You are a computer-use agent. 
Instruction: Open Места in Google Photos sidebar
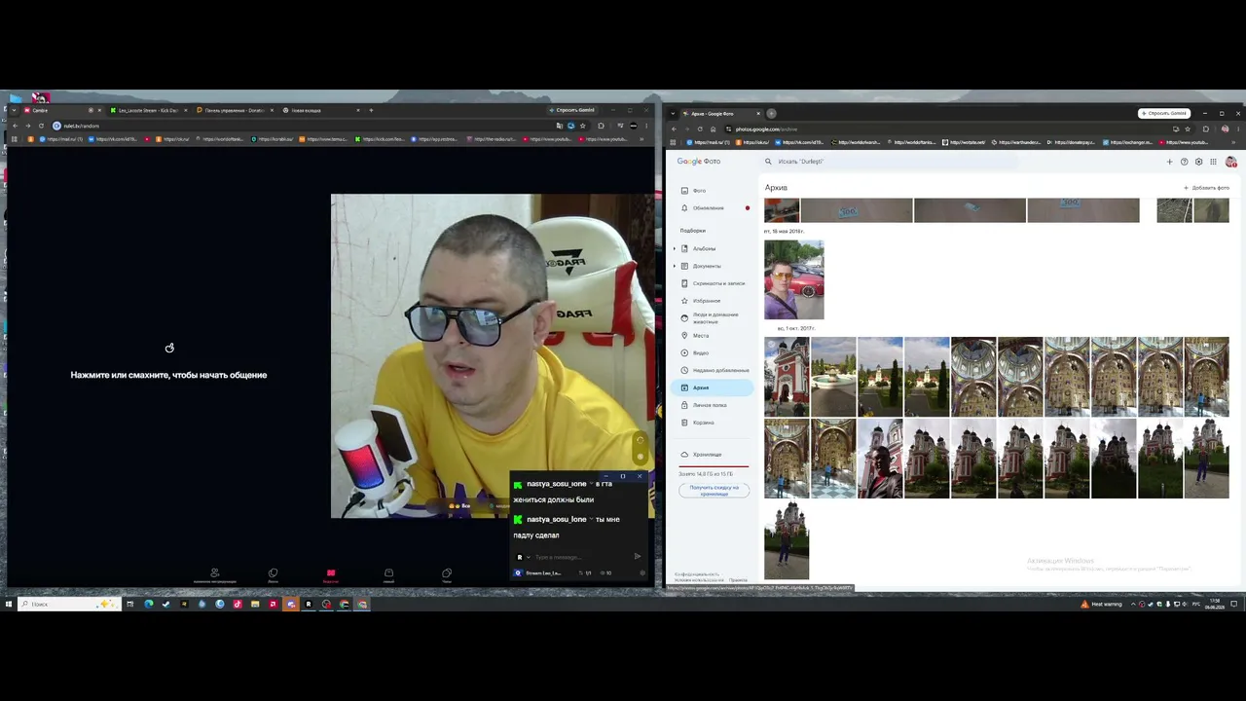pyautogui.click(x=712, y=336)
